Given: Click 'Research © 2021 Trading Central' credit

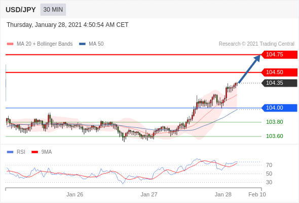Looking at the screenshot, I should 256,44.
